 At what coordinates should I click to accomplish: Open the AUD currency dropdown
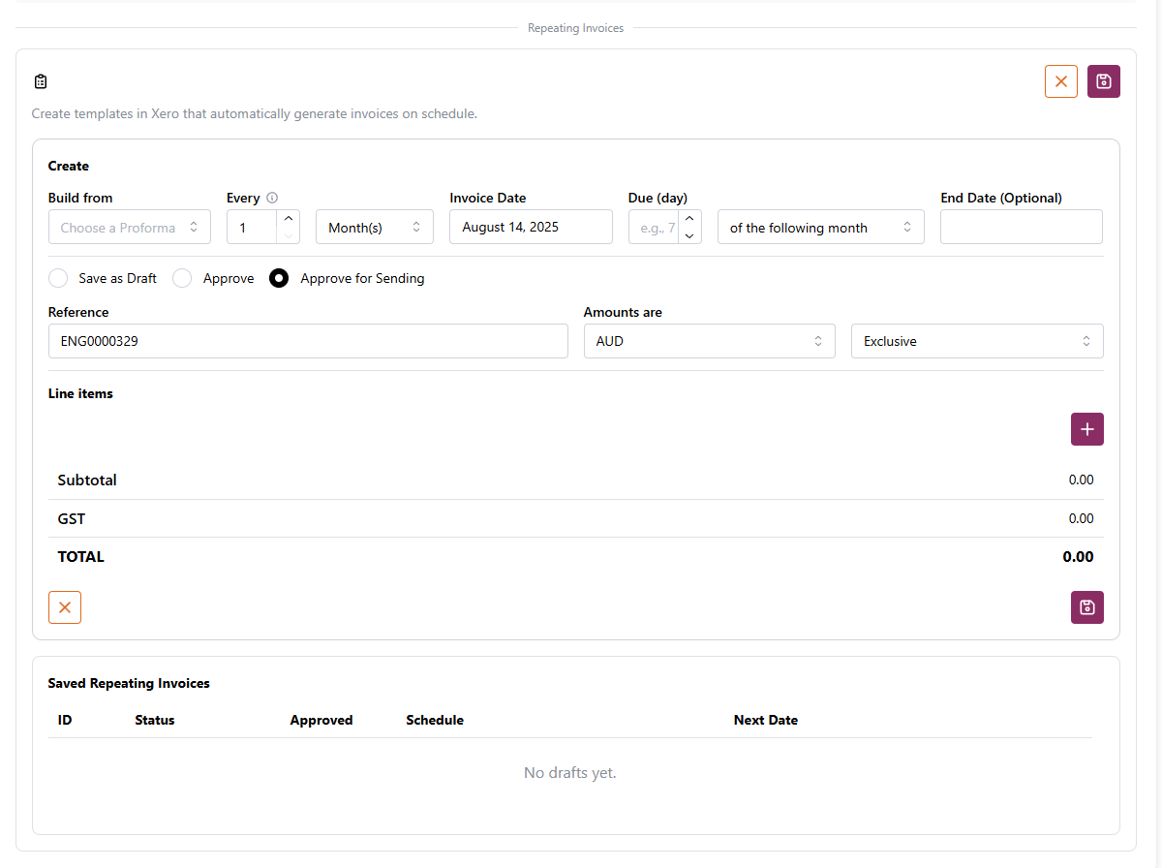coord(709,341)
